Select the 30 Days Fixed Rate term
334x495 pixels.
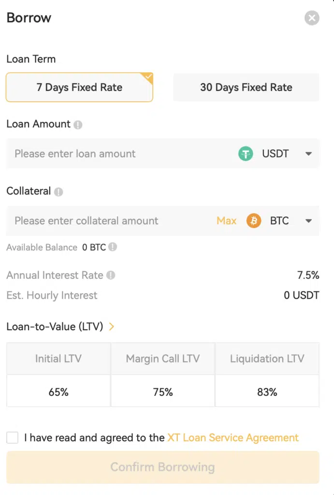246,87
